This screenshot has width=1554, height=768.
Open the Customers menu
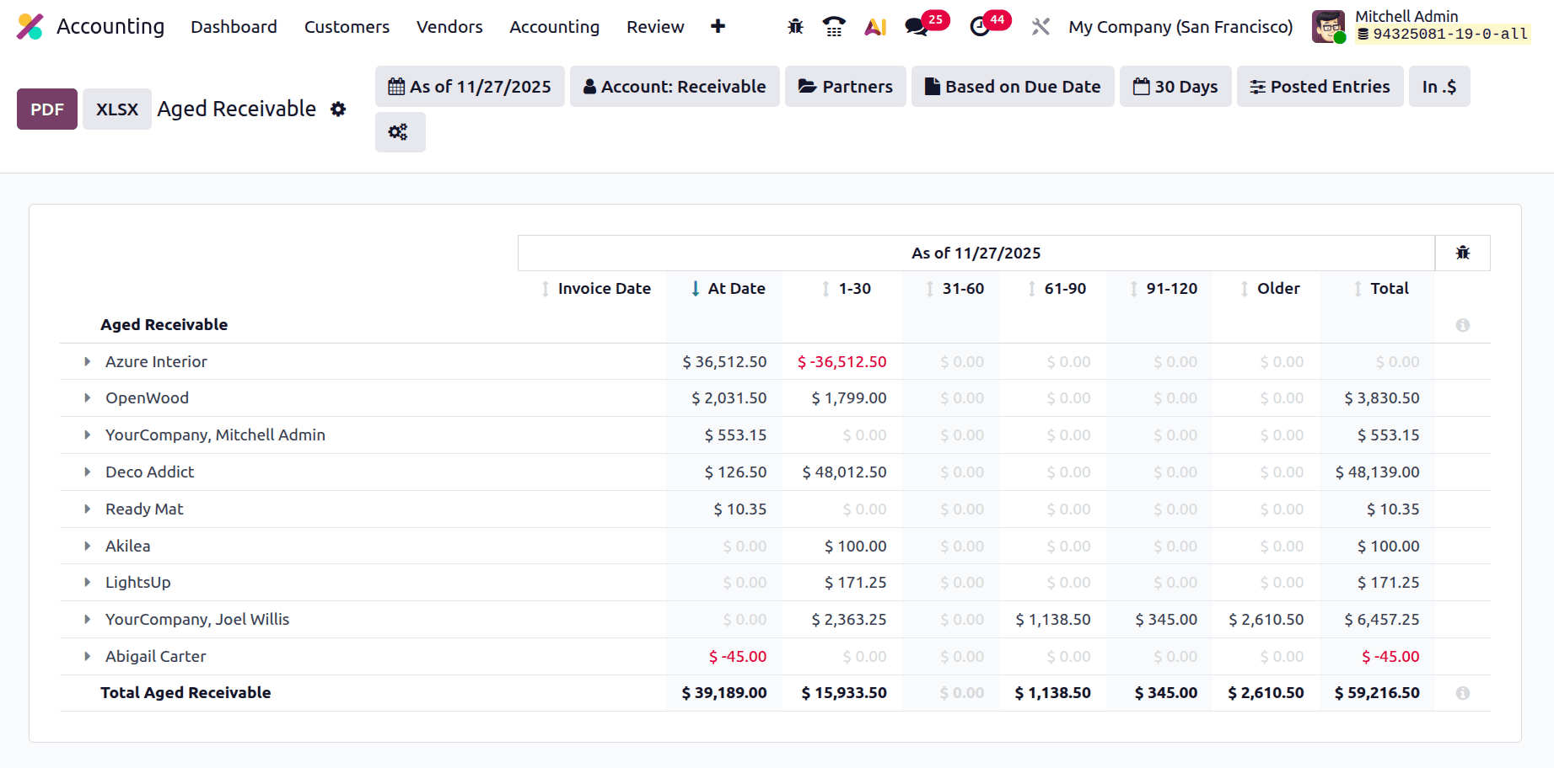(347, 27)
